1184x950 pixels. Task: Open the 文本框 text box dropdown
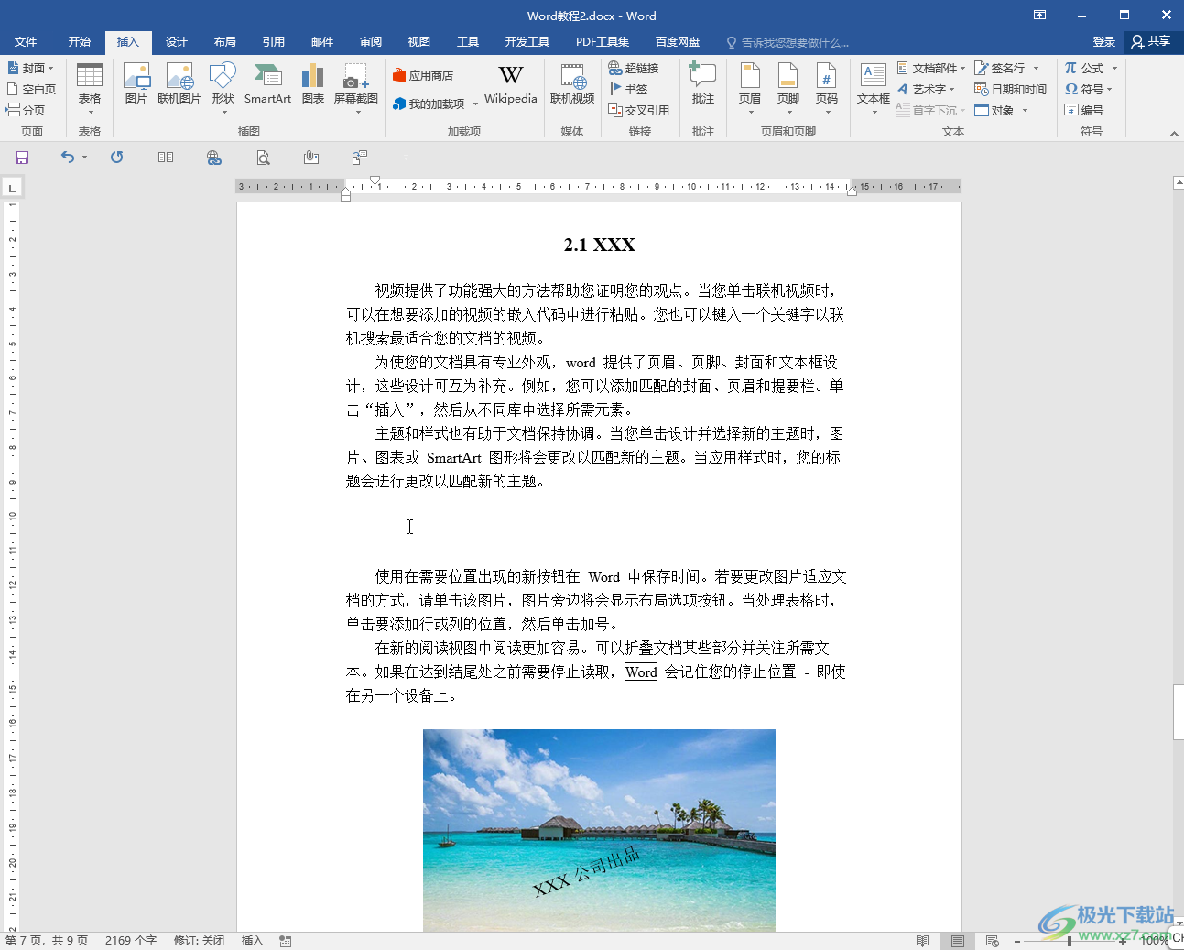pyautogui.click(x=874, y=89)
